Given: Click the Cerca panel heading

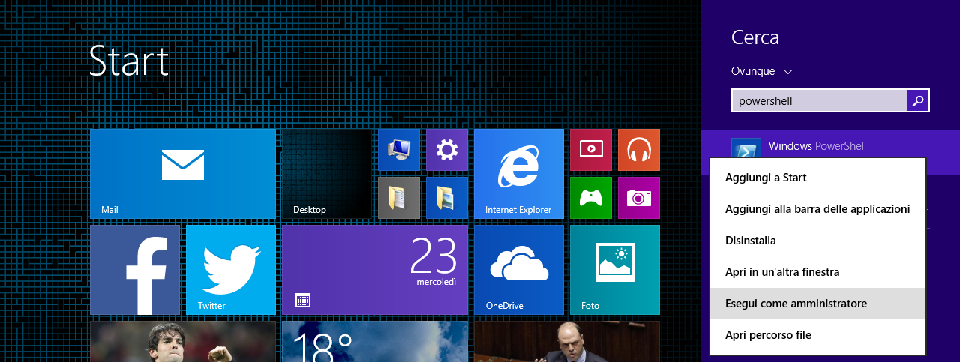Looking at the screenshot, I should (755, 37).
